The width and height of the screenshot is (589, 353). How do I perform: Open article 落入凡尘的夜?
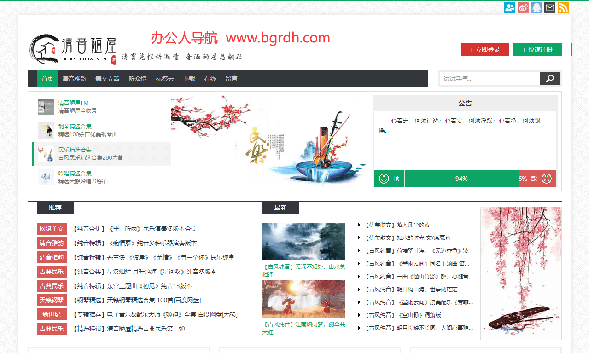pos(413,225)
